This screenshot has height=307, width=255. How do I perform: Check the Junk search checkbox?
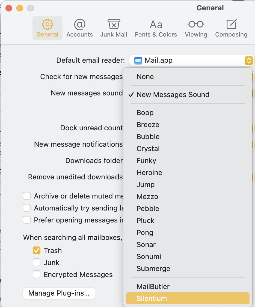click(37, 262)
